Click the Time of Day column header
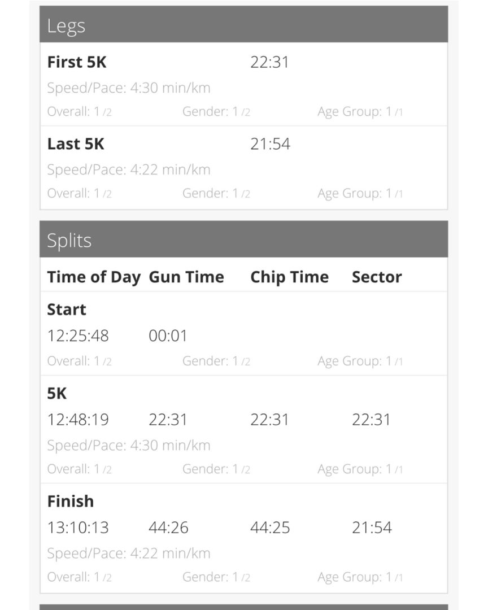Image resolution: width=488 pixels, height=610 pixels. (94, 277)
